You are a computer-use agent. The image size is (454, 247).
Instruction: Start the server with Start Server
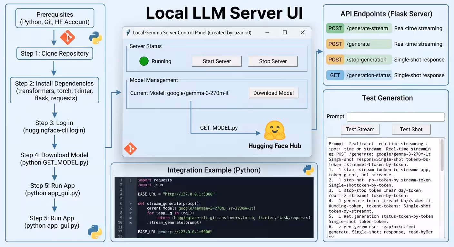click(217, 61)
